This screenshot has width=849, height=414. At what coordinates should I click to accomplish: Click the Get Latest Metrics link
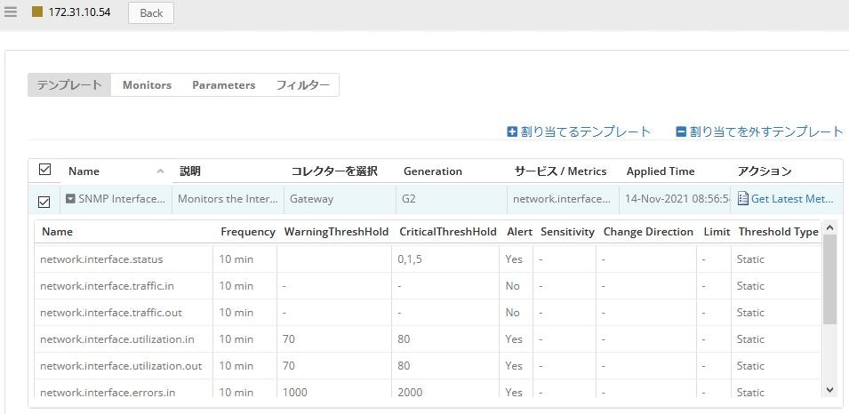792,199
